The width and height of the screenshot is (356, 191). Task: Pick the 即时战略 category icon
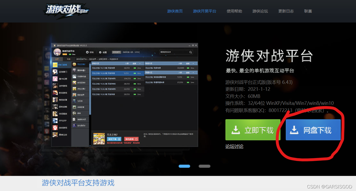(x=55, y=107)
